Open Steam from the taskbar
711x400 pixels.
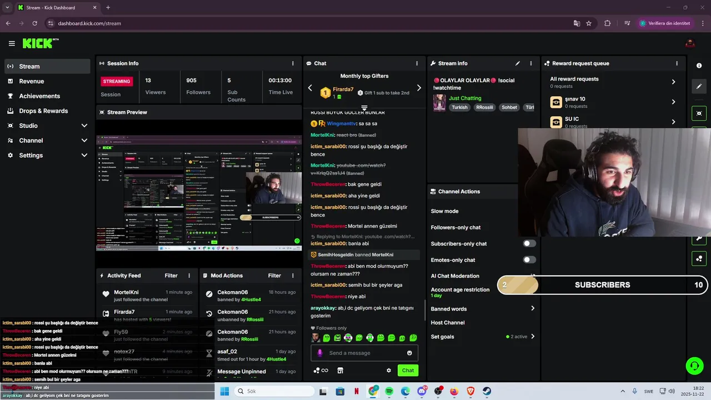[x=487, y=391]
